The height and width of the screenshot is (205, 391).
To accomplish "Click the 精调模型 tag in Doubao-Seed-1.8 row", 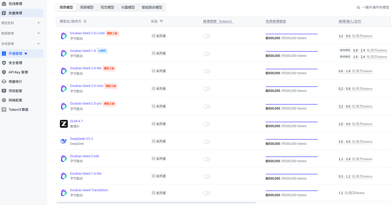I will coord(345,57).
